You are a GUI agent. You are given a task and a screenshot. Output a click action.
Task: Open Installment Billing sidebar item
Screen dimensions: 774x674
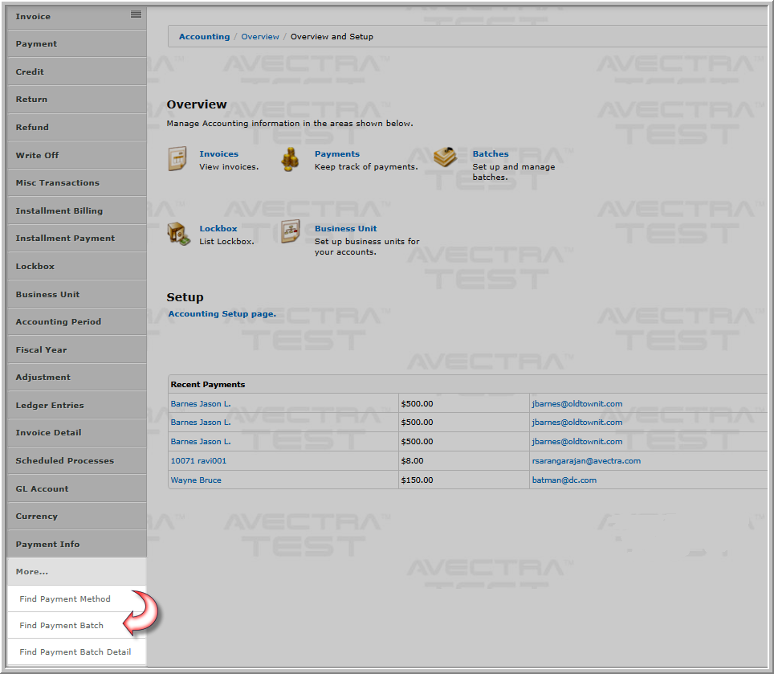tap(77, 210)
